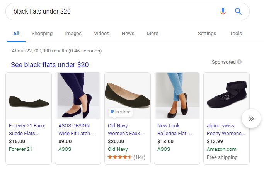Open the Images tab
264x169 pixels.
point(73,34)
